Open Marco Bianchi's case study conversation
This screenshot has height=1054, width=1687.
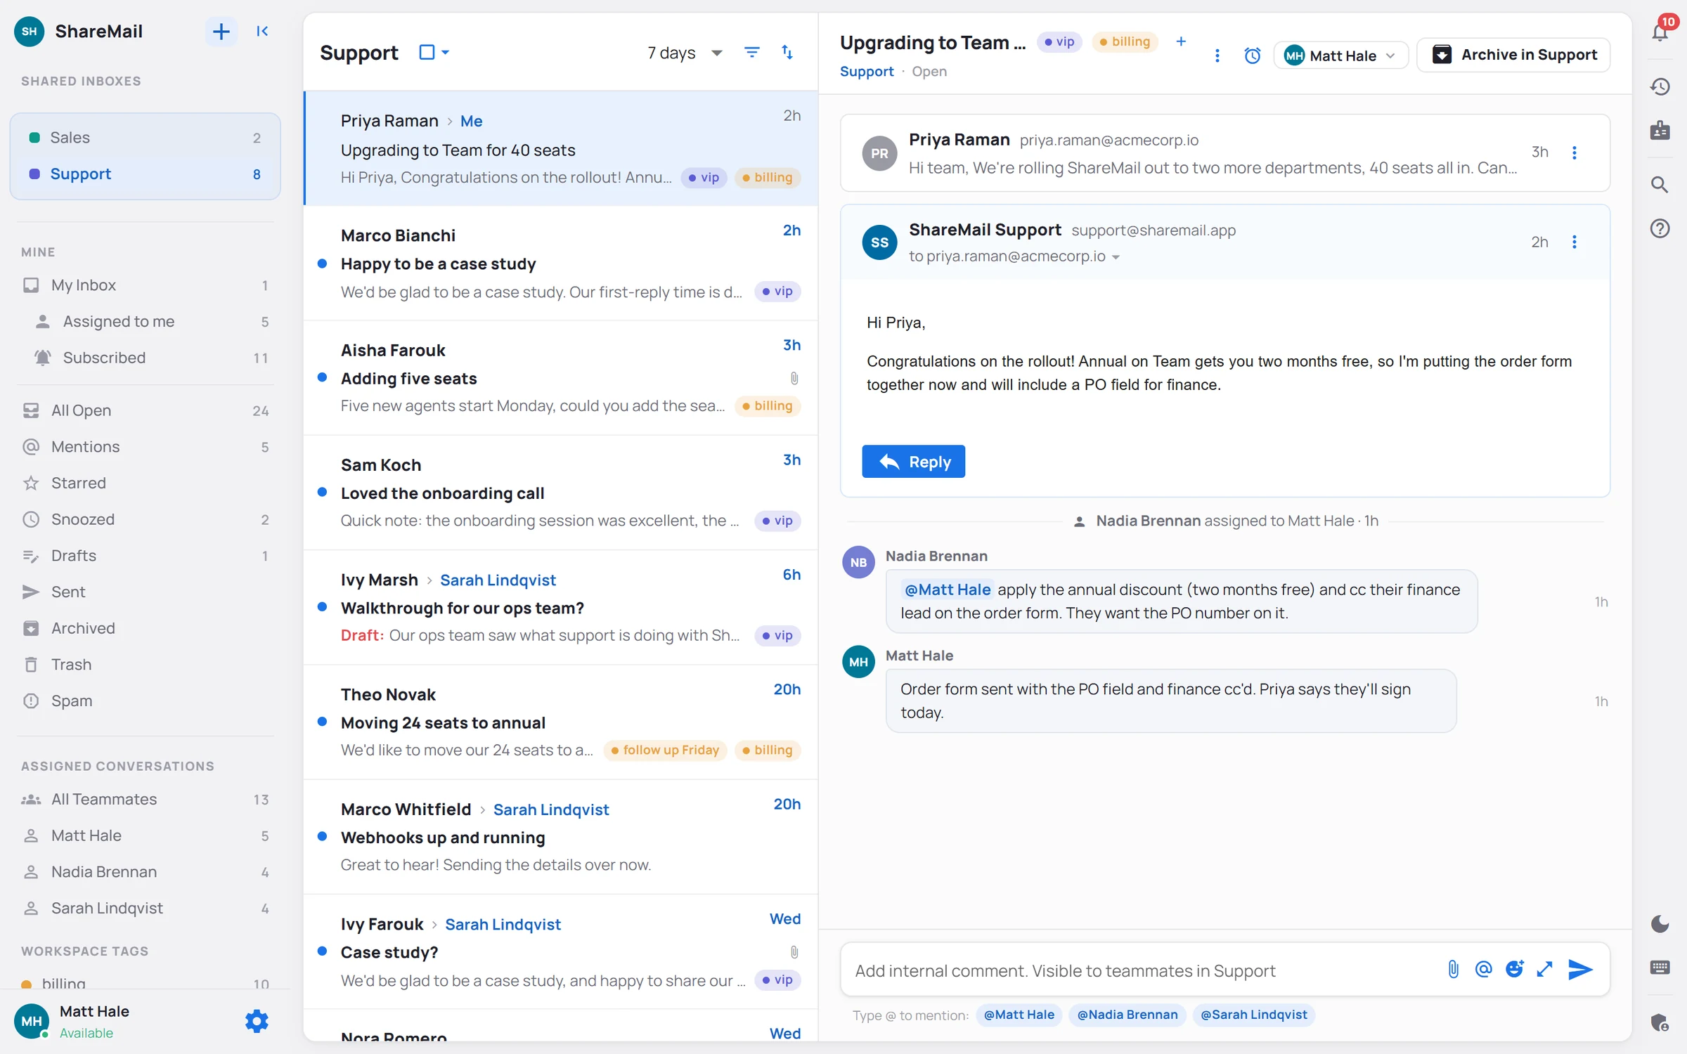coord(561,263)
